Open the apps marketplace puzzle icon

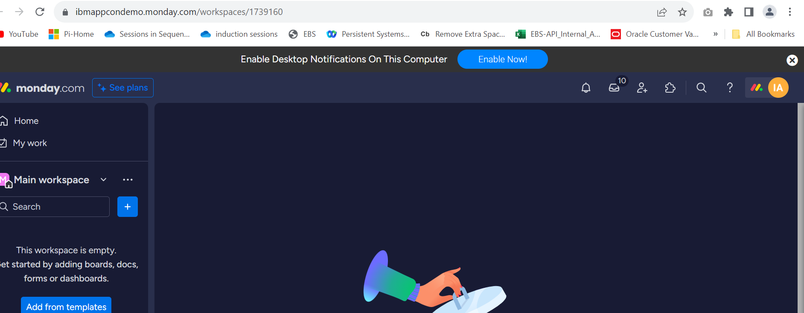670,88
